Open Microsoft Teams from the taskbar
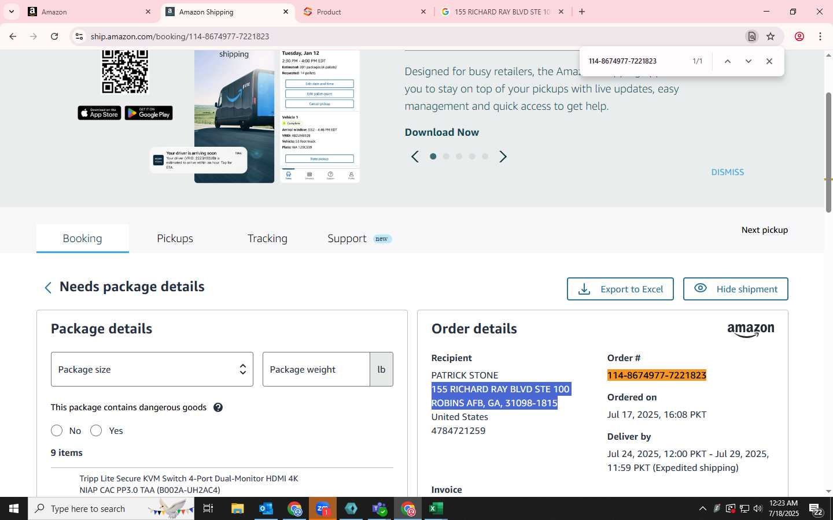833x520 pixels. click(x=379, y=508)
